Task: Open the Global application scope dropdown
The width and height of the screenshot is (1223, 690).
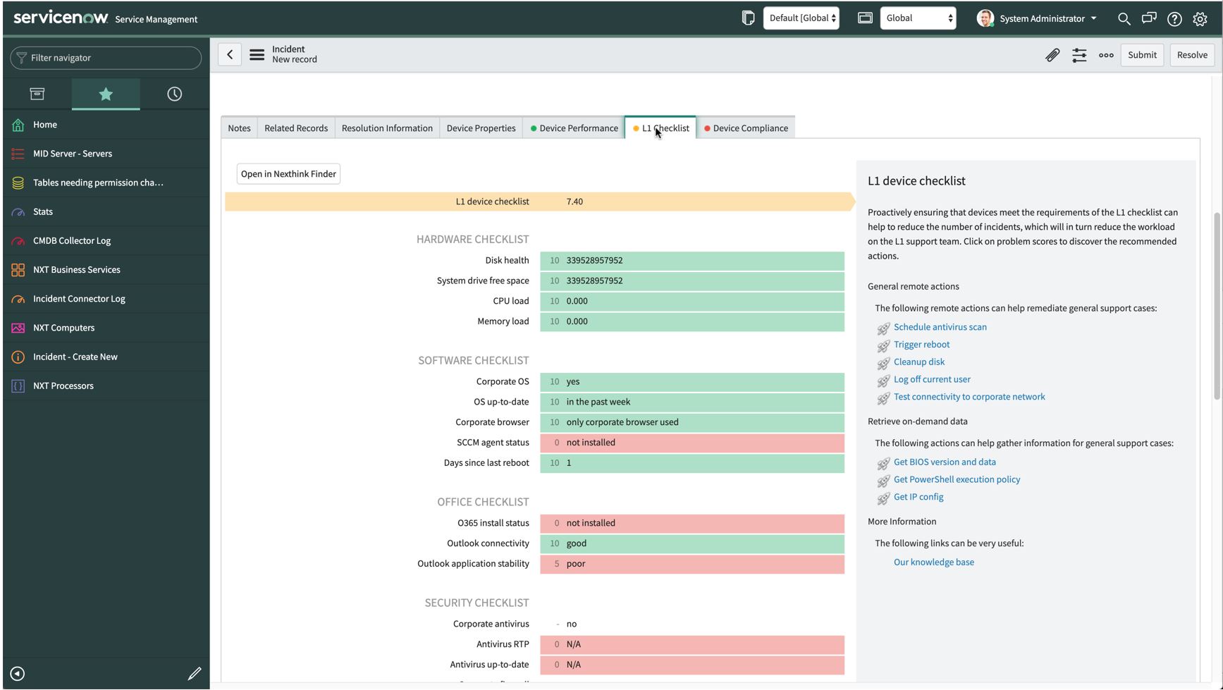Action: pos(918,18)
